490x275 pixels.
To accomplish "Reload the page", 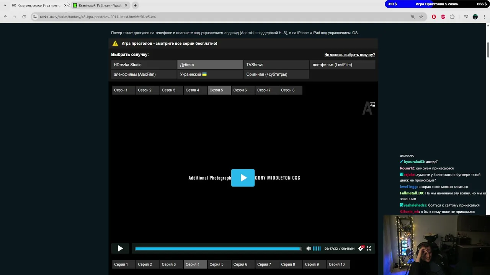I will 24,17.
